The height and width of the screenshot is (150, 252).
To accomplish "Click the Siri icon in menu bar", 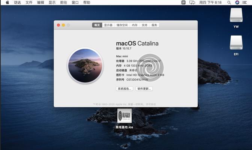I will (x=237, y=2).
